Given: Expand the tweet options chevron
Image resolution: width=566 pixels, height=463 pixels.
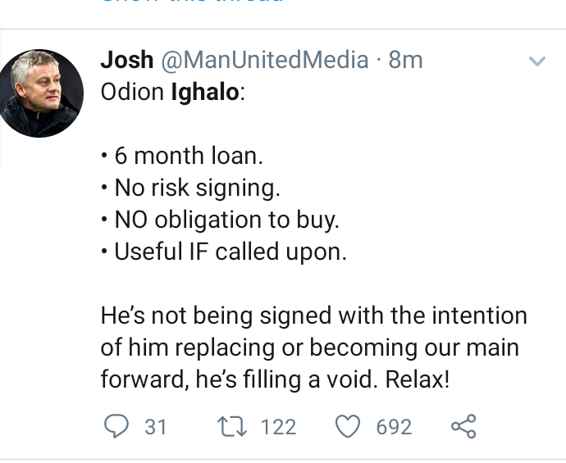Looking at the screenshot, I should pyautogui.click(x=537, y=61).
